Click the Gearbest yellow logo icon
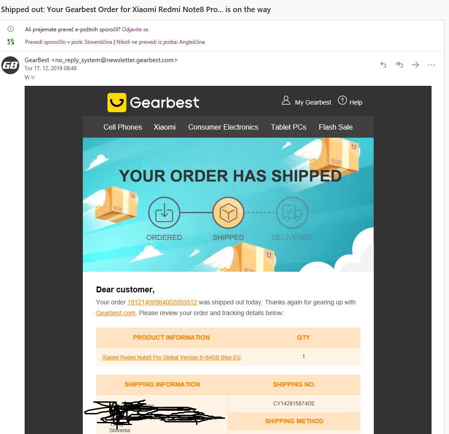 (117, 102)
